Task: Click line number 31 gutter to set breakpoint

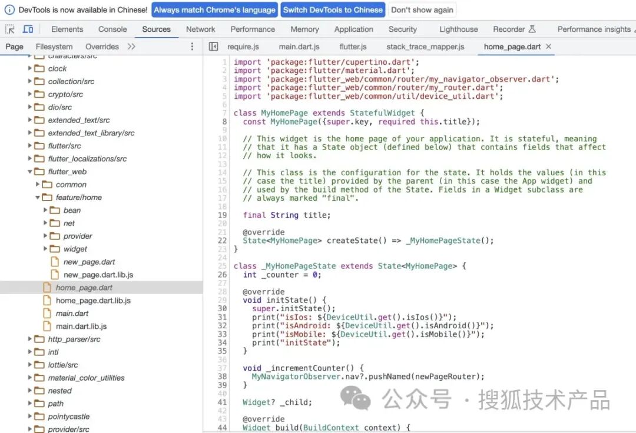Action: [x=222, y=317]
